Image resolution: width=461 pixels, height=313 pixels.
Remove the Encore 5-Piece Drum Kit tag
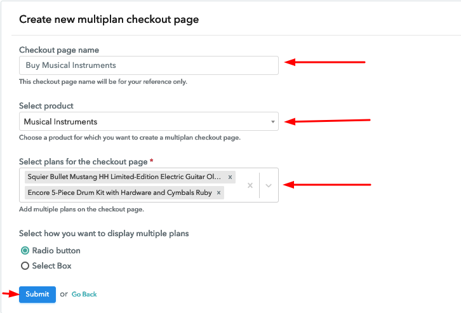218,193
